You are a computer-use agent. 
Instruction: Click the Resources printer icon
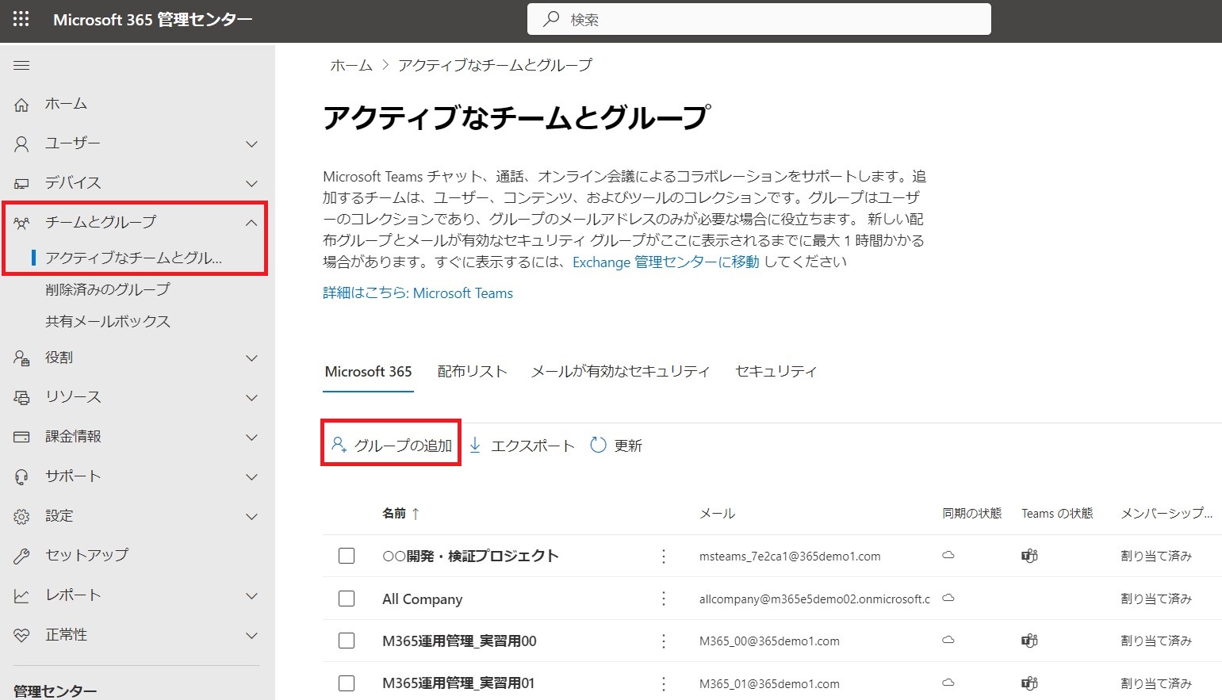click(21, 397)
